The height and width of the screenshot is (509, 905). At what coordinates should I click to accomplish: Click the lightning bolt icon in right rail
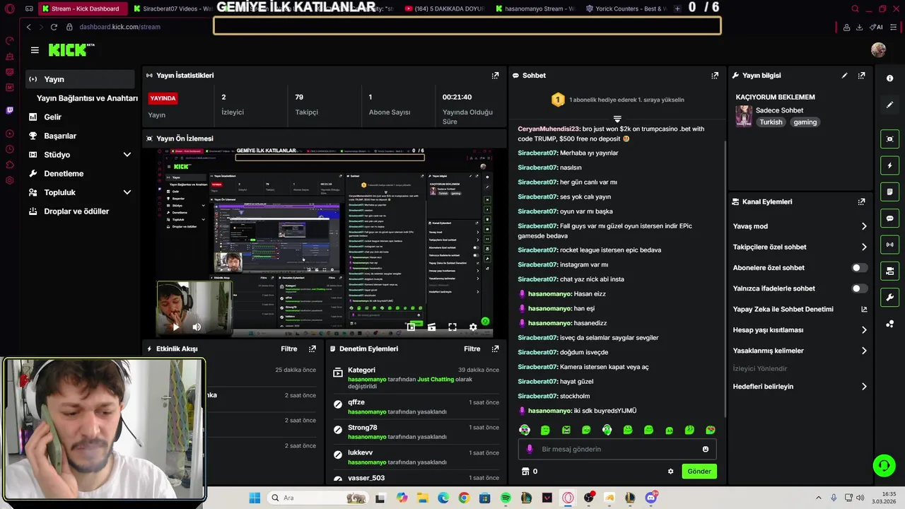pyautogui.click(x=889, y=165)
